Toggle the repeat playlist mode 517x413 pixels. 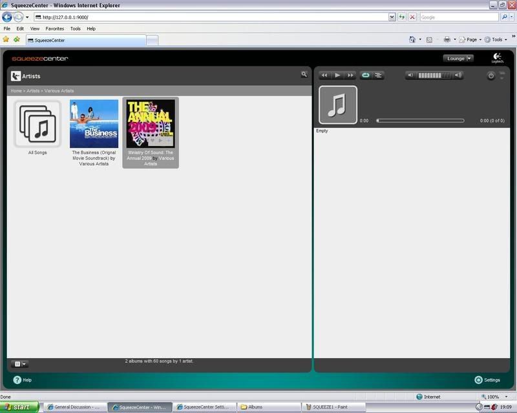[365, 76]
